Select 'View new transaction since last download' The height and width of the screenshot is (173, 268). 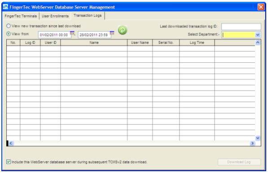pyautogui.click(x=9, y=26)
